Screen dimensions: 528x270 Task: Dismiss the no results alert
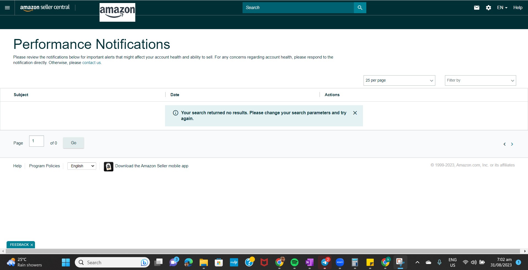pyautogui.click(x=355, y=113)
